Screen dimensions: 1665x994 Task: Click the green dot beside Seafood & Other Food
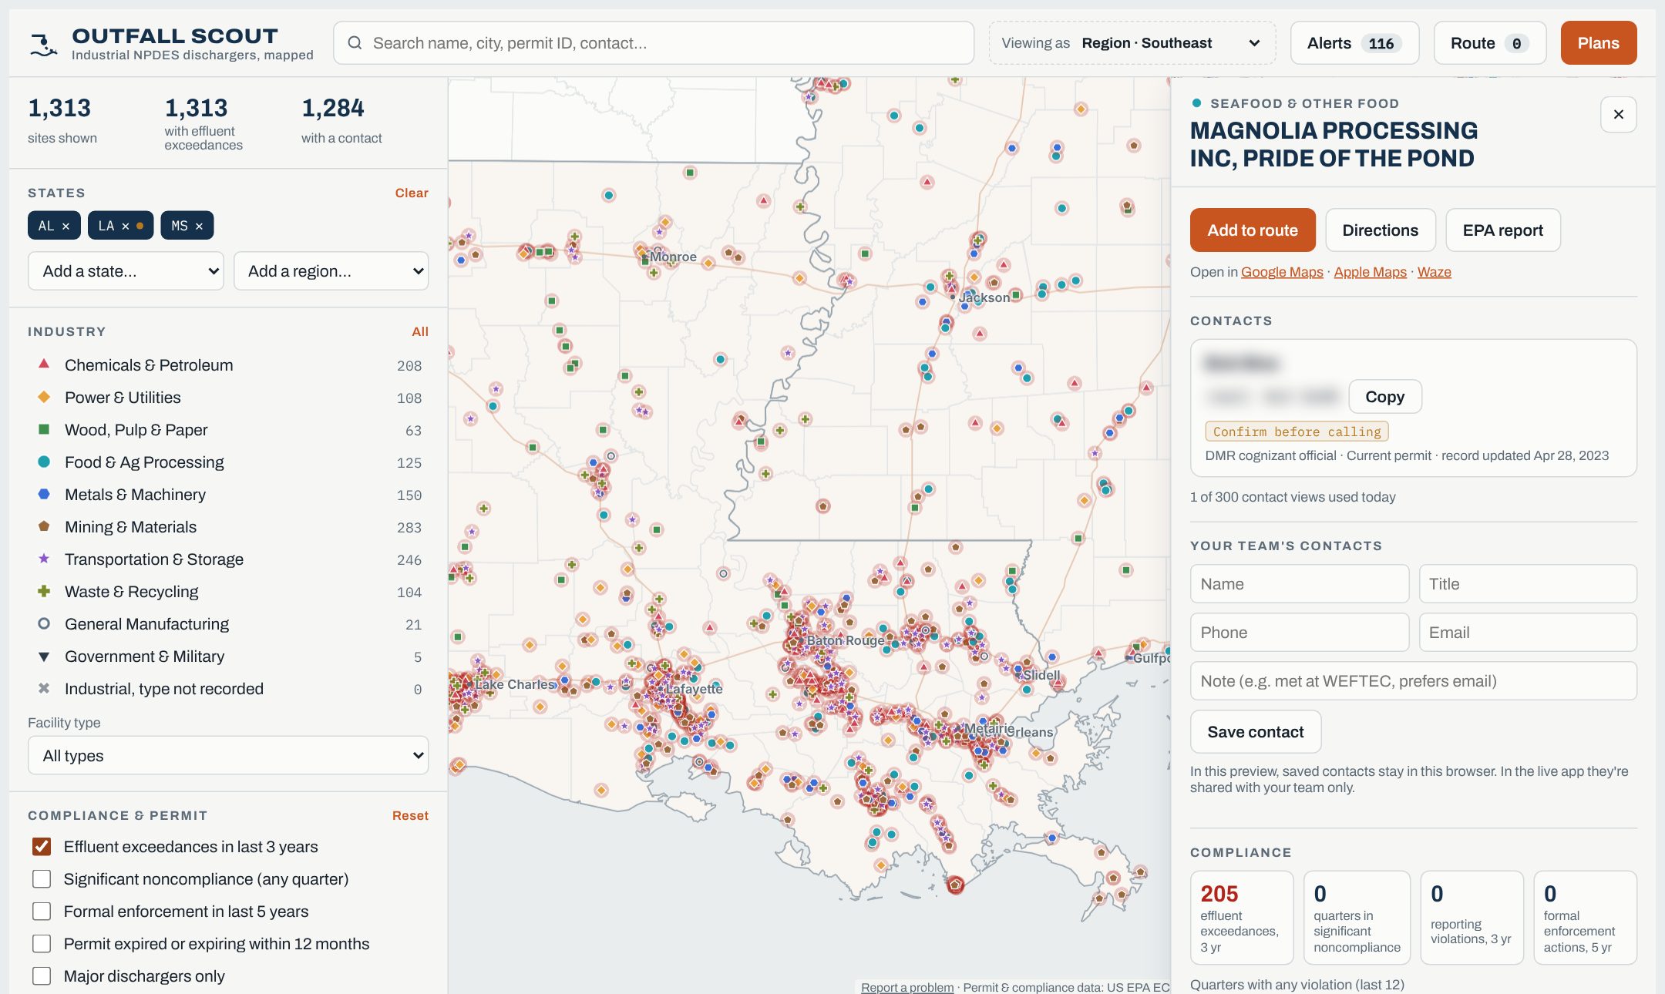1196,102
